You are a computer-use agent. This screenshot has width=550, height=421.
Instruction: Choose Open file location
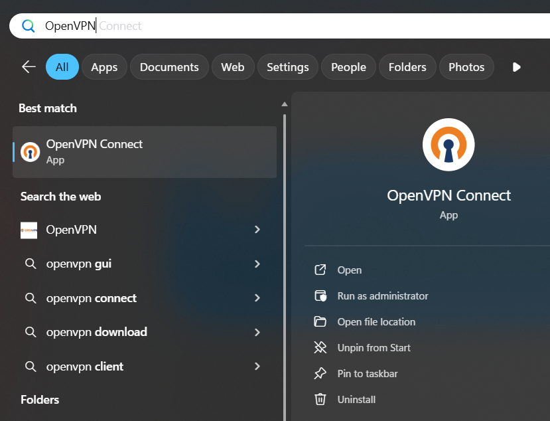point(376,322)
